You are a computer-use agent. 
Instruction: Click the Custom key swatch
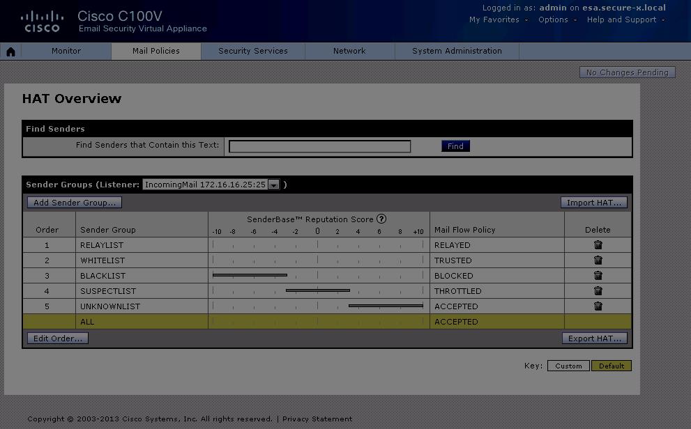pyautogui.click(x=568, y=366)
